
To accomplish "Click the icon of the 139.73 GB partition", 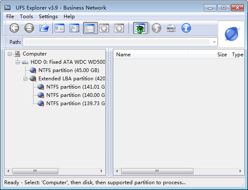I will pos(41,103).
